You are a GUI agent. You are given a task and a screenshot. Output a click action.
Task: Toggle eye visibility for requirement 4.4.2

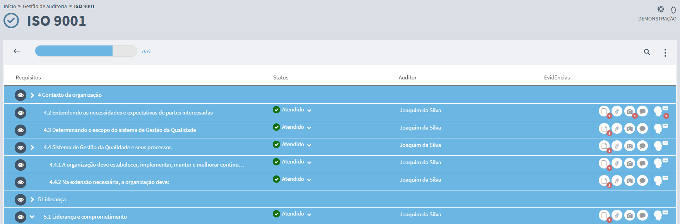point(21,182)
